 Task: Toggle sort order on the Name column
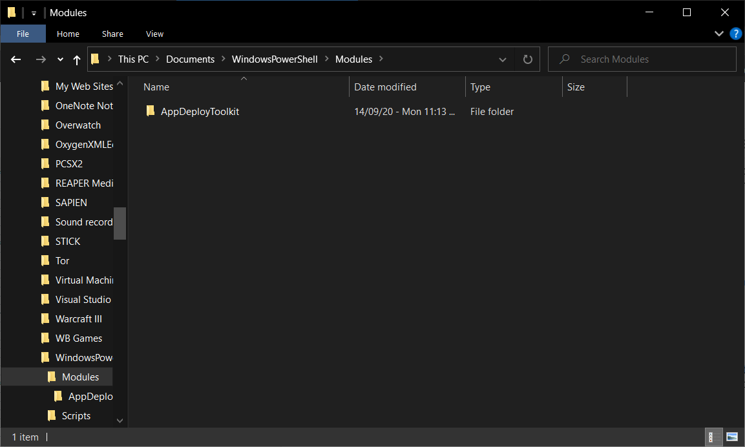pyautogui.click(x=156, y=87)
